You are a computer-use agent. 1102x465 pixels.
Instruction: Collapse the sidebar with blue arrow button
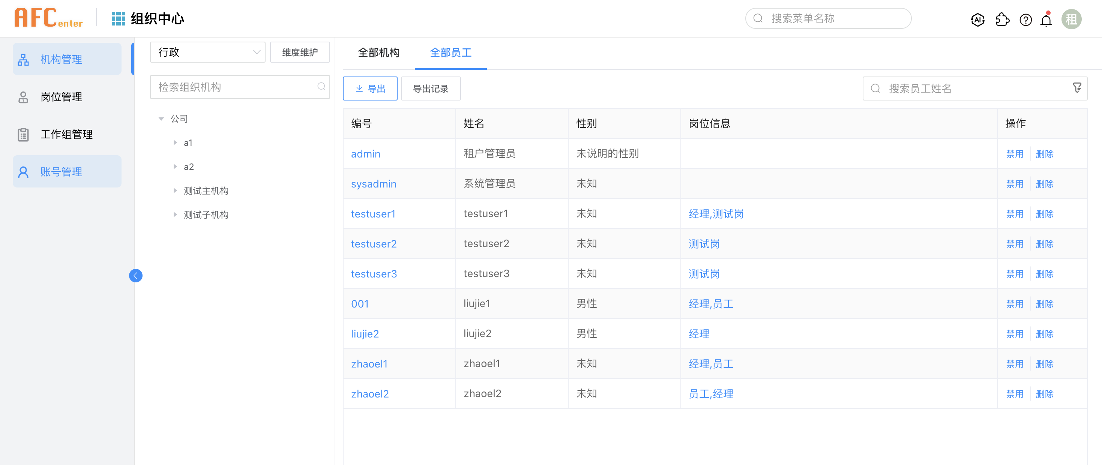[136, 276]
